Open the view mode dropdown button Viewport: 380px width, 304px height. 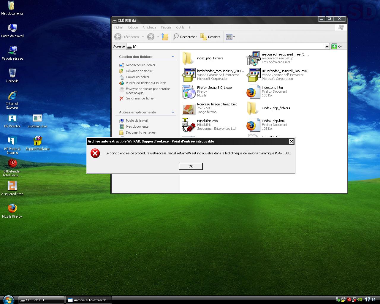pyautogui.click(x=230, y=37)
